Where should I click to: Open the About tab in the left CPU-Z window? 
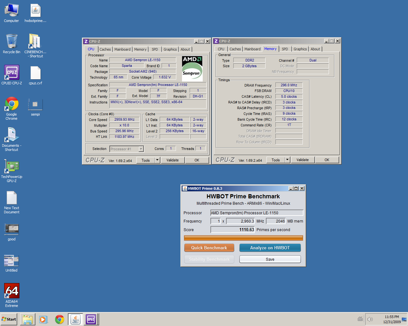(185, 49)
